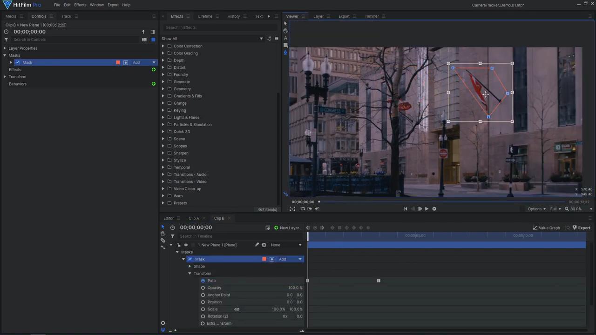Open effects list view options icon
Image resolution: width=596 pixels, height=335 pixels.
click(x=276, y=39)
